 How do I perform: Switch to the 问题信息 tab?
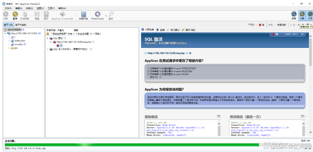[x=148, y=30]
